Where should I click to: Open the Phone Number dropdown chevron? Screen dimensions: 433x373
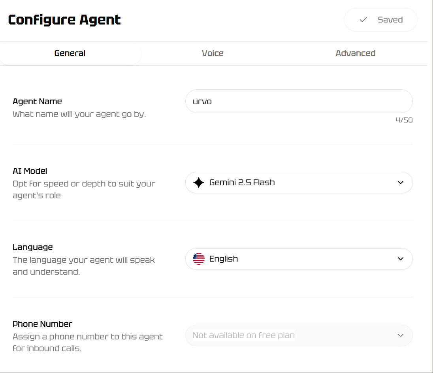coord(401,335)
